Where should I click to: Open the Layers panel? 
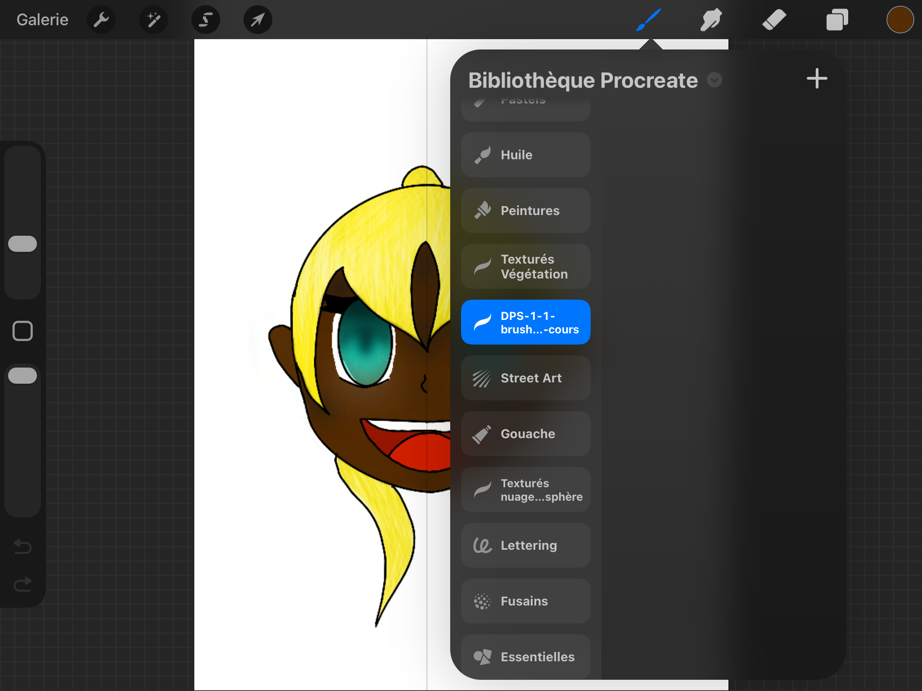pyautogui.click(x=837, y=20)
